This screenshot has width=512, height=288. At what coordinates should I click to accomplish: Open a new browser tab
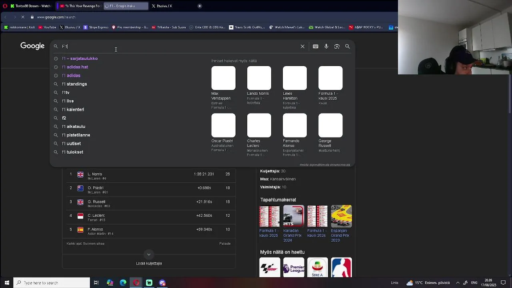point(200,6)
